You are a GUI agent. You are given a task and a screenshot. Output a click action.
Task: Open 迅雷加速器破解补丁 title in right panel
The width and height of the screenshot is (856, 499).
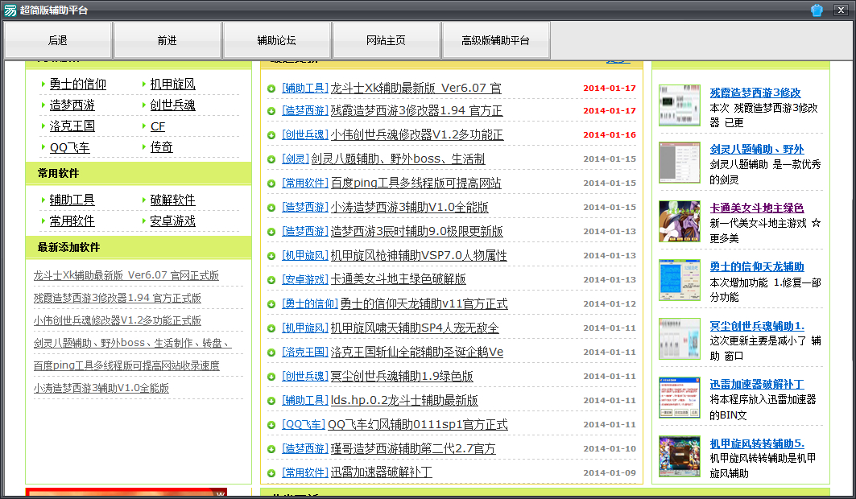click(757, 385)
